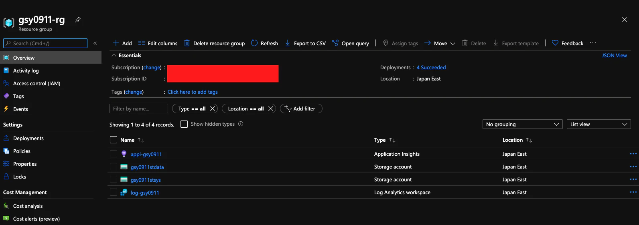Click the resource group cube icon
The height and width of the screenshot is (225, 639).
[9, 23]
